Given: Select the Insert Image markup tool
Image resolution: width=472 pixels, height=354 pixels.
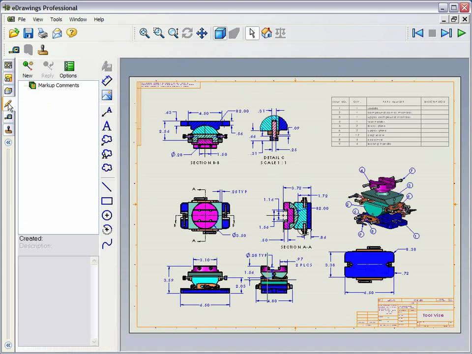Looking at the screenshot, I should tap(107, 95).
